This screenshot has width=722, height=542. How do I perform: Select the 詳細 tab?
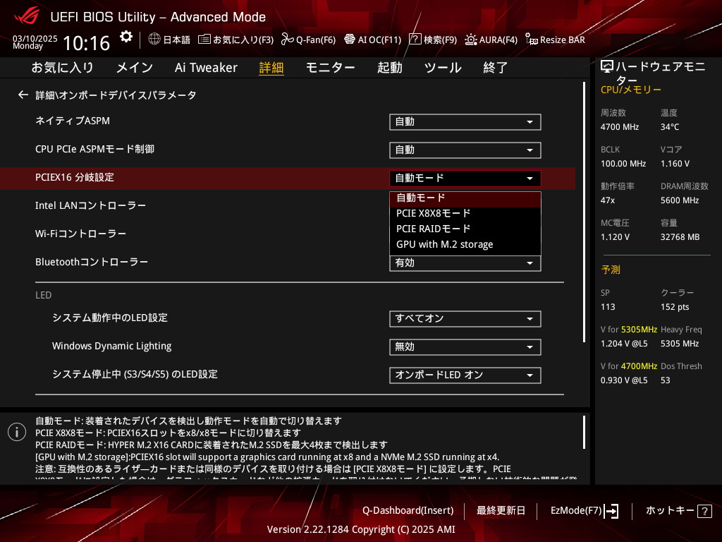point(271,68)
